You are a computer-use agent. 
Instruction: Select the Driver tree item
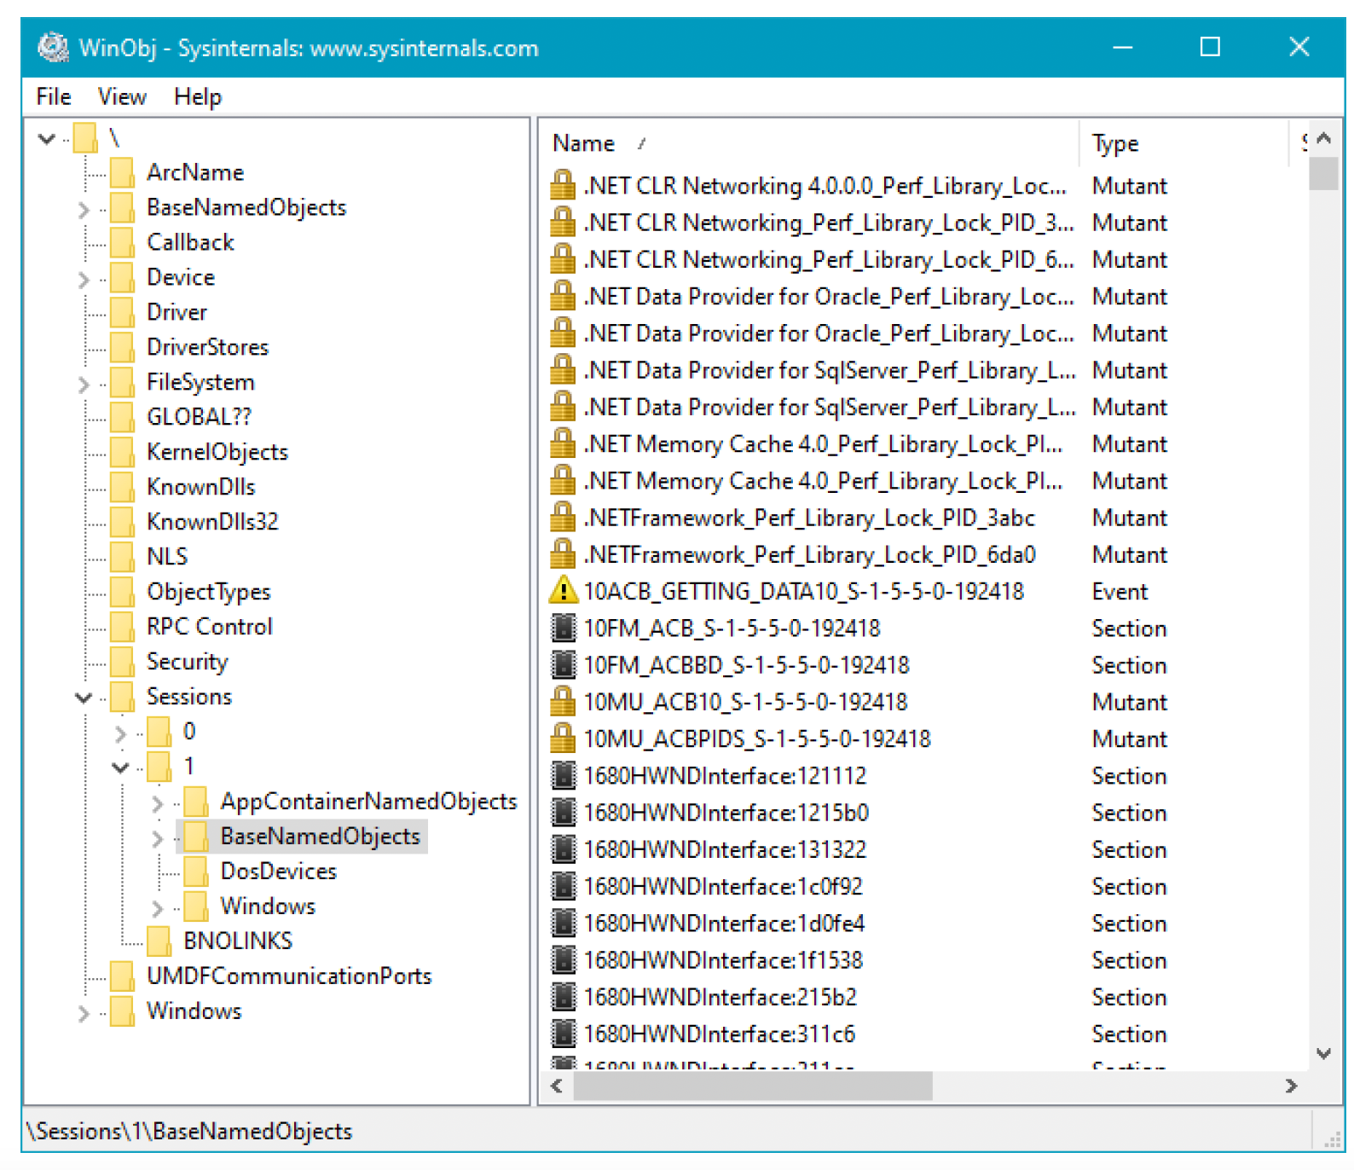coord(176,312)
